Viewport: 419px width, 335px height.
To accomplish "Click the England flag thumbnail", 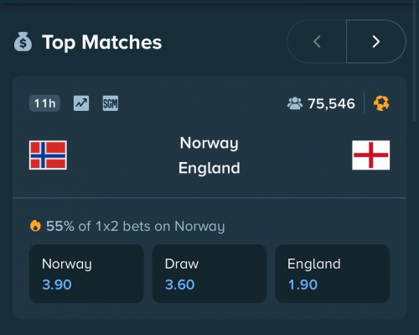I will point(371,155).
